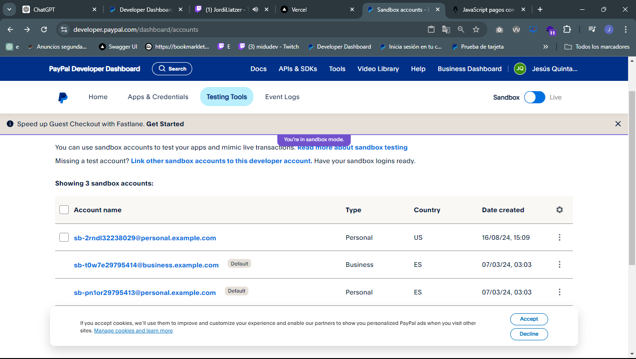View site information icon in address bar
This screenshot has width=636, height=359.
(x=65, y=29)
